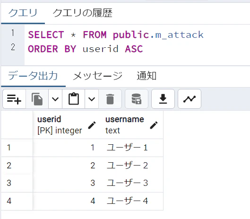This screenshot has height=219, width=250.
Task: Click the userid cell of row 1
Action: click(x=67, y=148)
